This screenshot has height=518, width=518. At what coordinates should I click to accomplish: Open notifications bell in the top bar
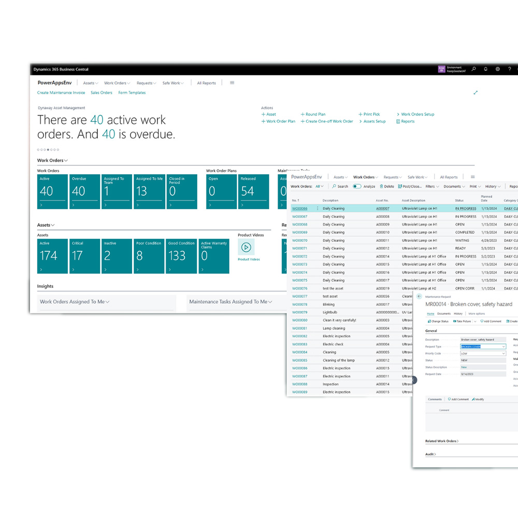[x=486, y=69]
